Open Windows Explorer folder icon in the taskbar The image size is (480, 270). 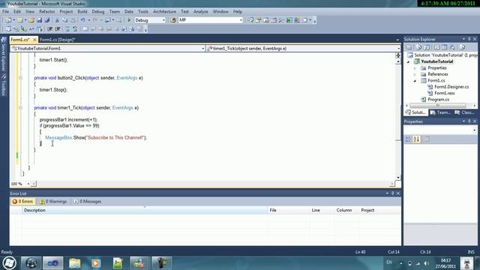coord(75,263)
